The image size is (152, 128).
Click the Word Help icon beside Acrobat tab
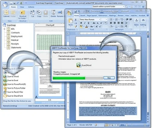[x=148, y=15]
